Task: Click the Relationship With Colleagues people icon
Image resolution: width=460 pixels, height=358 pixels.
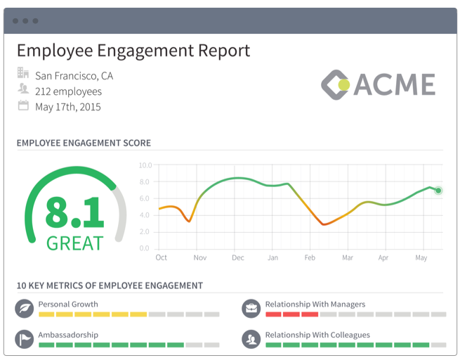Action: (x=251, y=339)
